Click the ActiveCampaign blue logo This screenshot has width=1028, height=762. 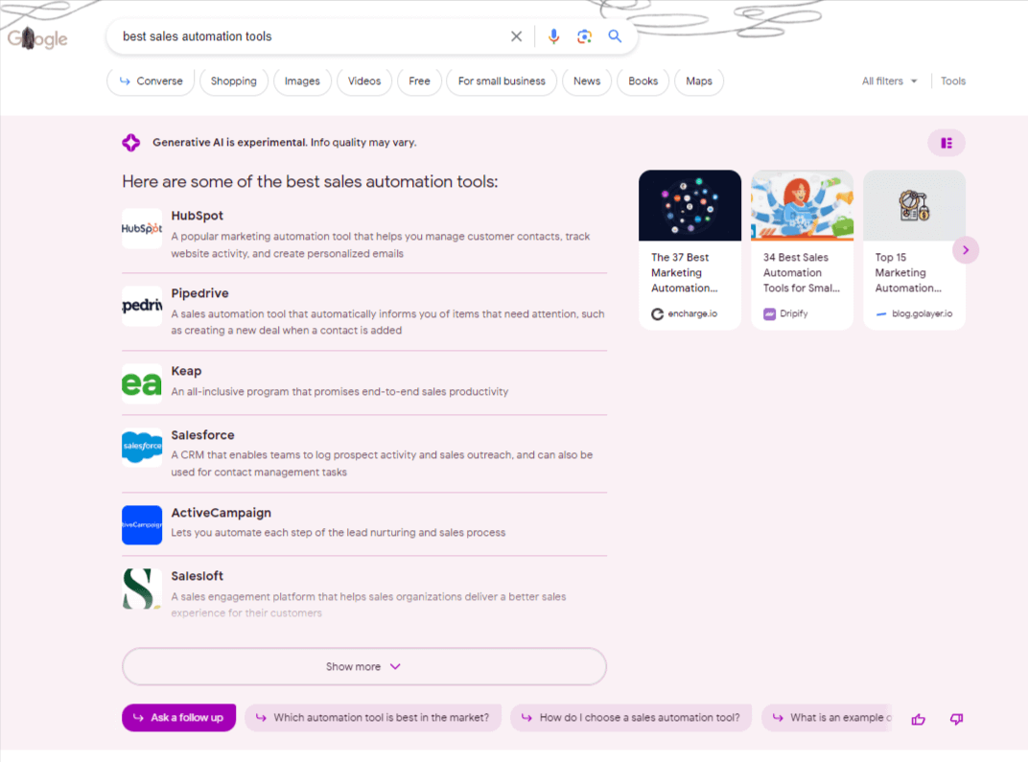142,525
